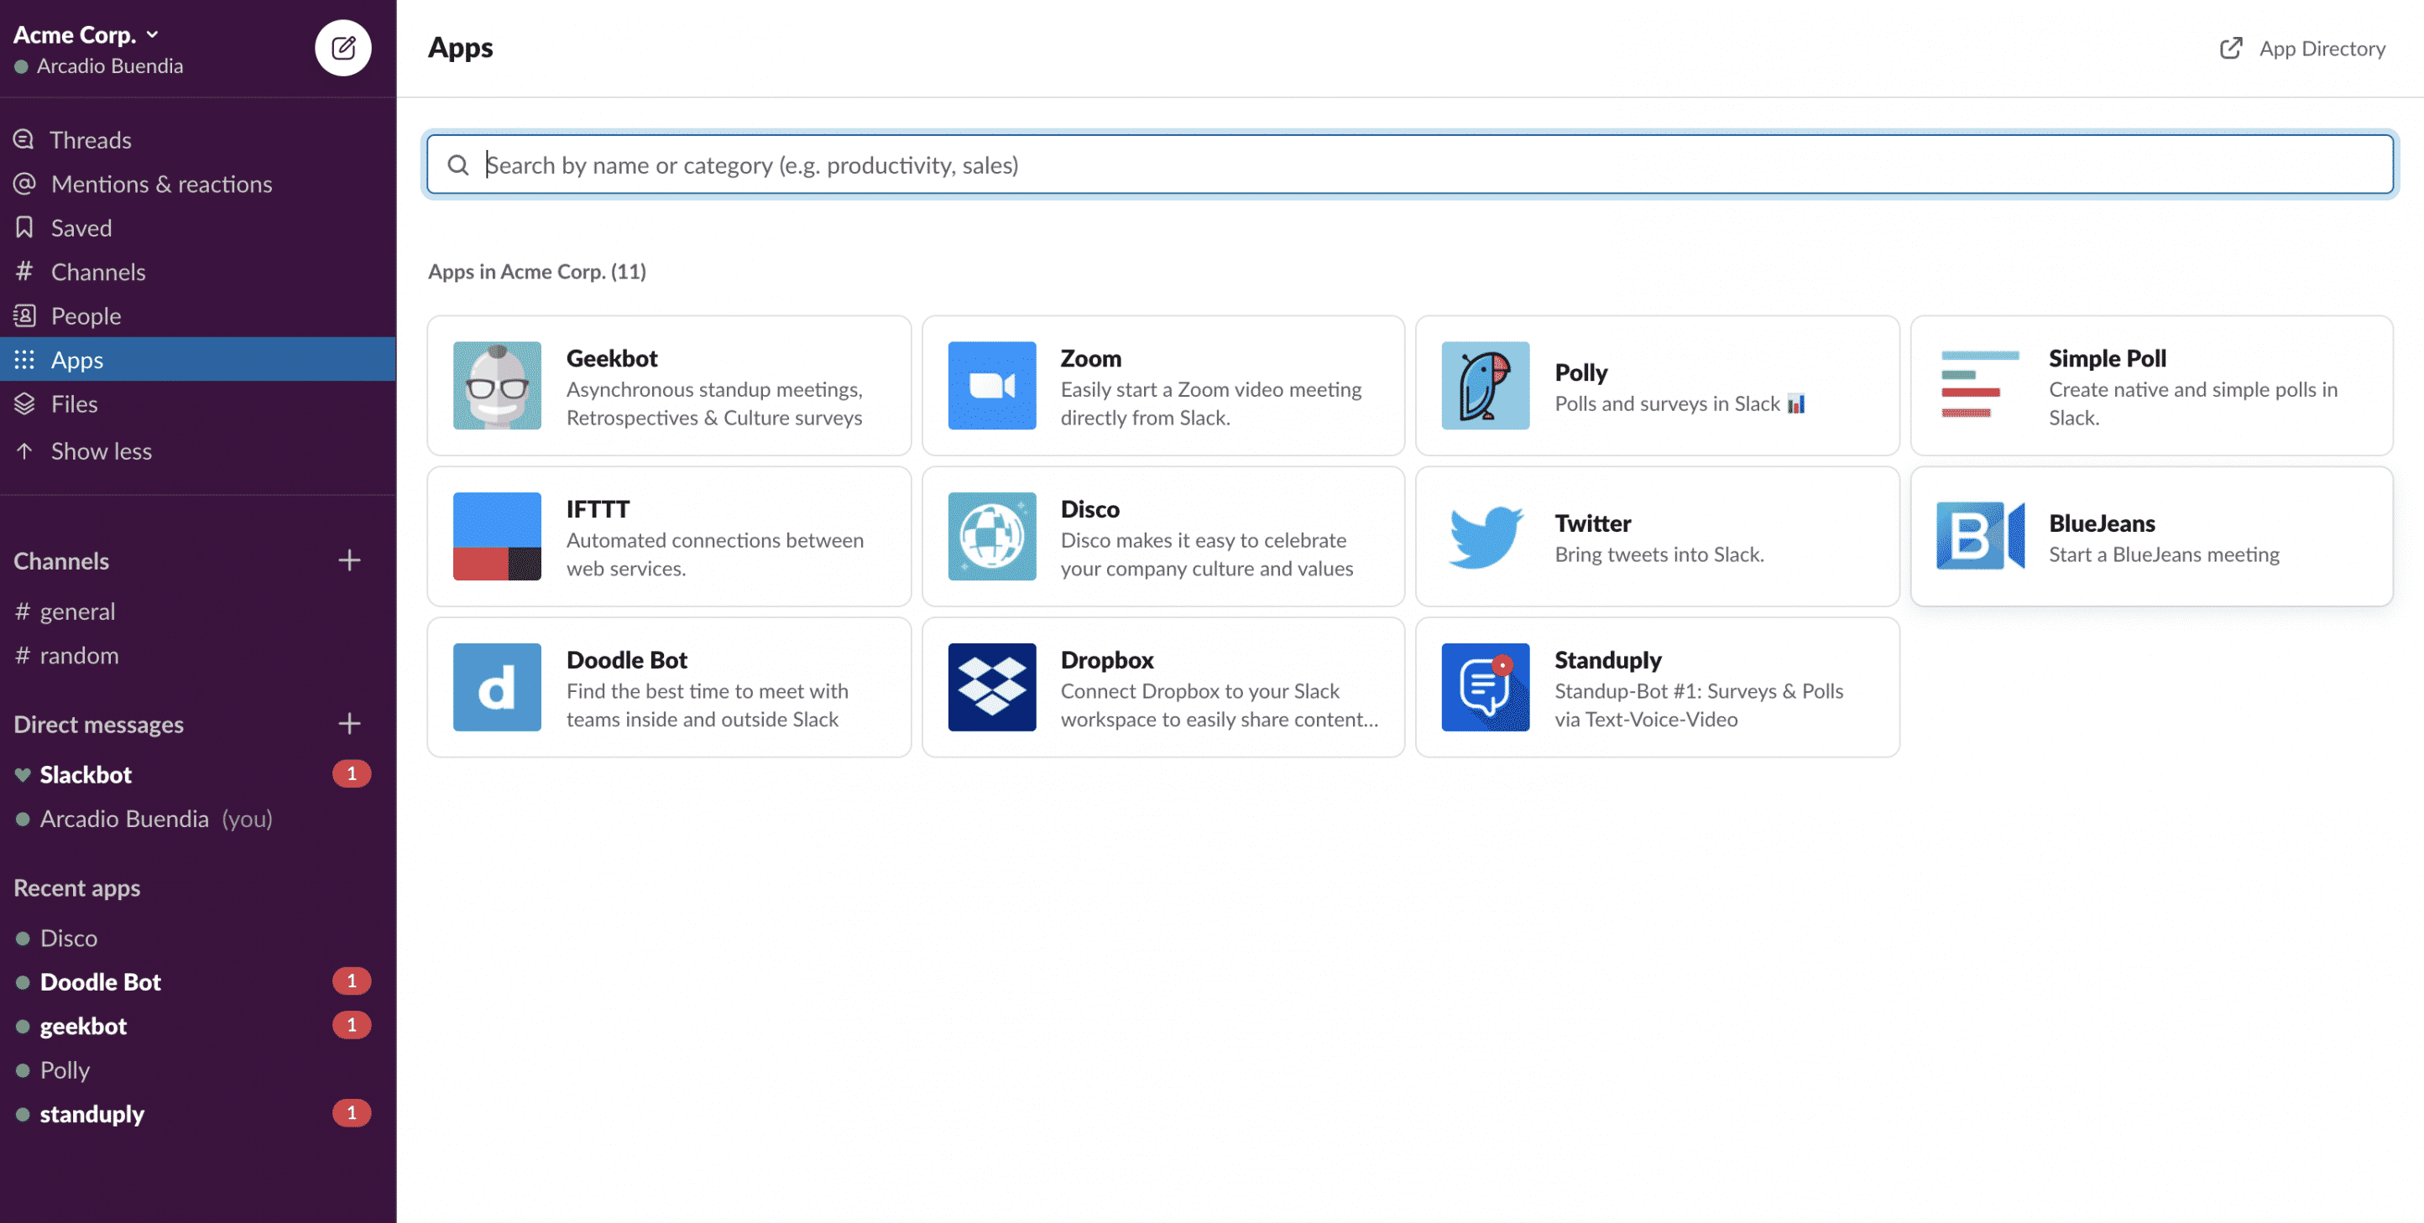Open Doodle Bot in Recent apps
The width and height of the screenshot is (2424, 1223).
pos(197,981)
